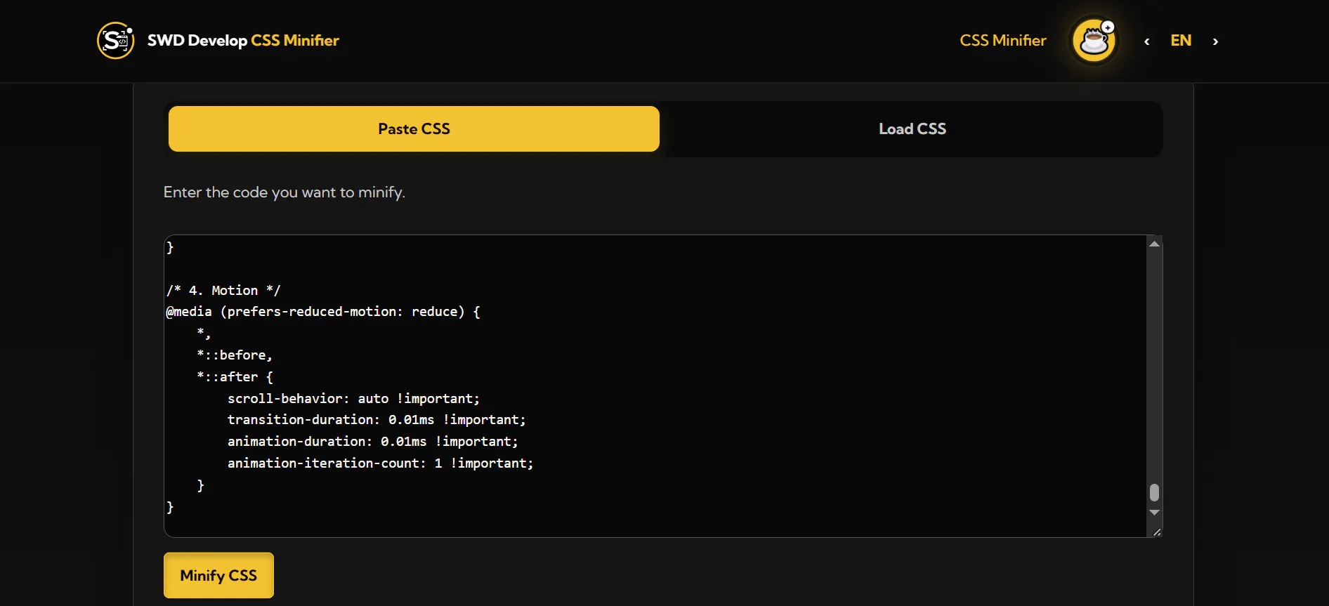Click the '*::after {' selector line
The width and height of the screenshot is (1329, 606).
click(x=235, y=377)
